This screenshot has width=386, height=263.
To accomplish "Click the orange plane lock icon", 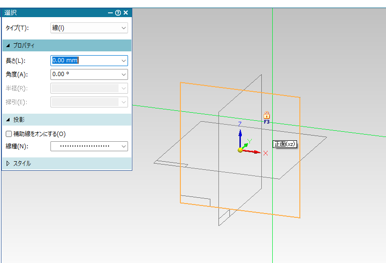I will (267, 115).
